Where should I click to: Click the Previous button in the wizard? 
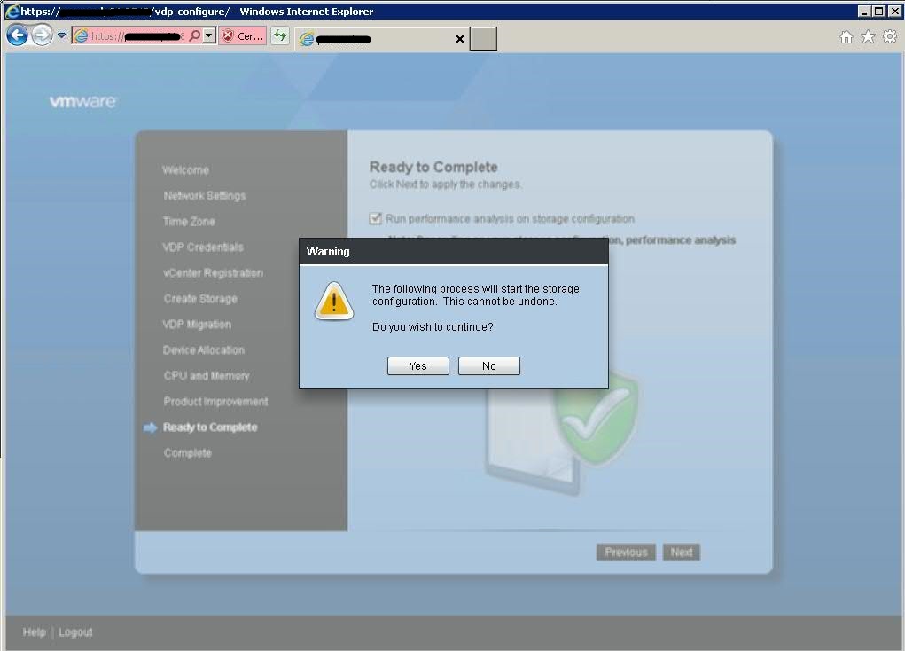point(626,553)
